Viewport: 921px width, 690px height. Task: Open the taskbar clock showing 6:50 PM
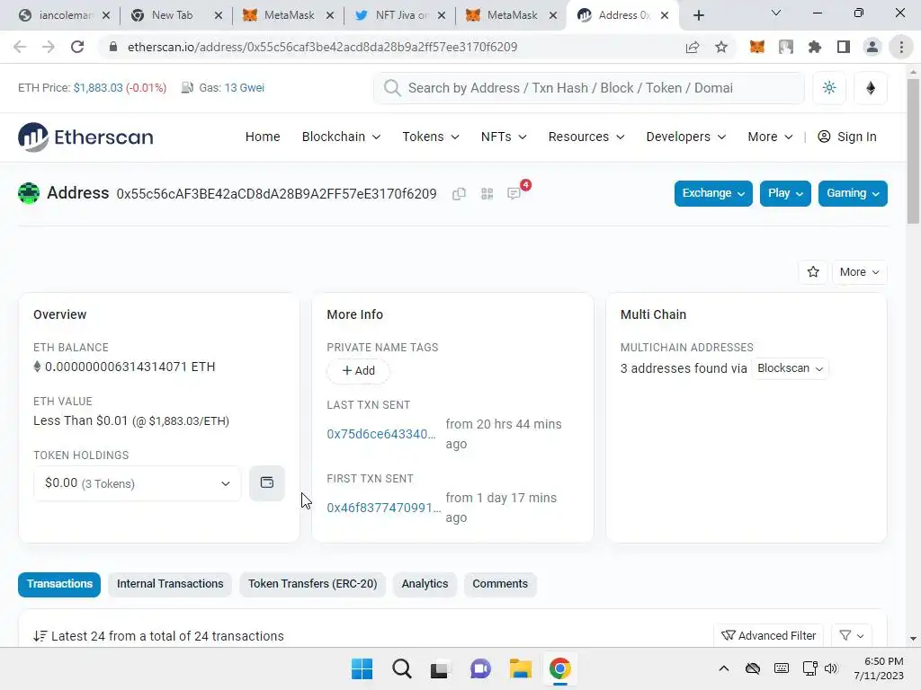click(x=879, y=668)
